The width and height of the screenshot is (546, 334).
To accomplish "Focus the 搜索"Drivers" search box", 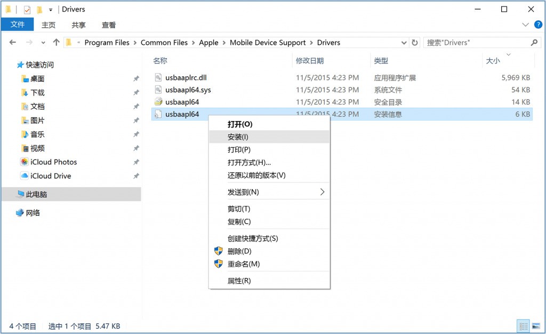I will pyautogui.click(x=477, y=43).
